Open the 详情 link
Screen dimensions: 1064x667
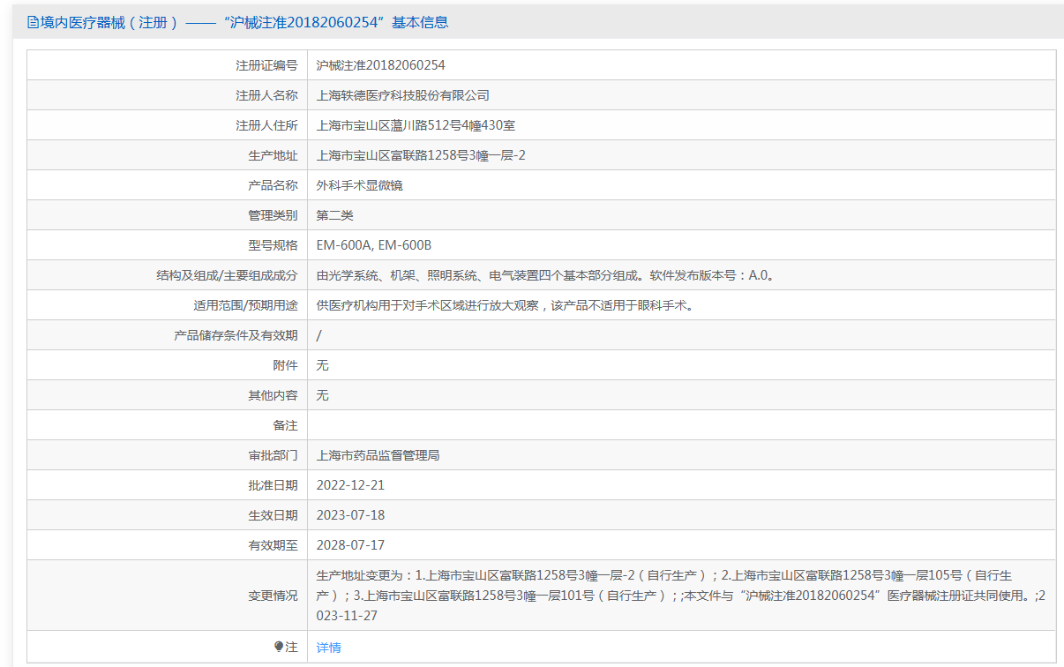point(328,648)
